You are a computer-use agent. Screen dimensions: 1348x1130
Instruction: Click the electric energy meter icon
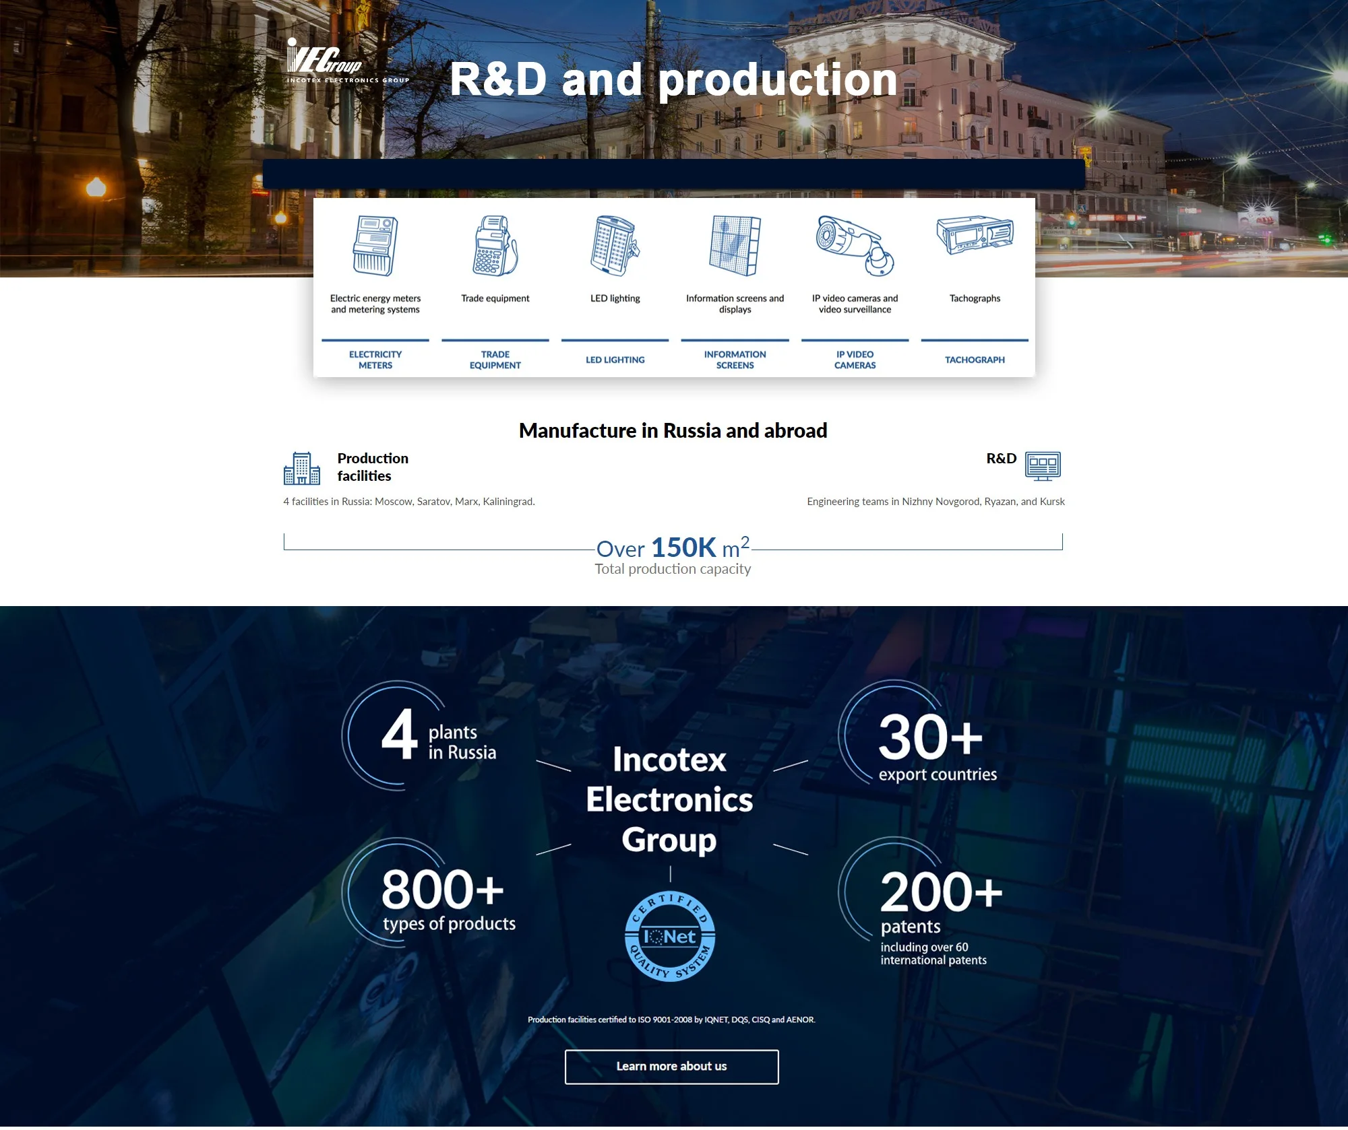[x=375, y=246]
